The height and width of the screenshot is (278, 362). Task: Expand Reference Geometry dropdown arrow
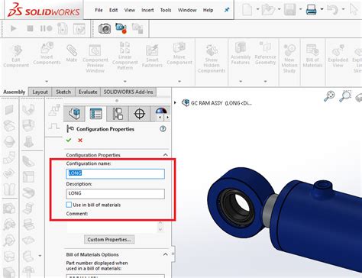265,82
